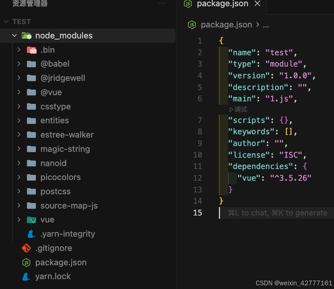Click the nanoid folder icon
The image size is (334, 289).
coord(31,163)
